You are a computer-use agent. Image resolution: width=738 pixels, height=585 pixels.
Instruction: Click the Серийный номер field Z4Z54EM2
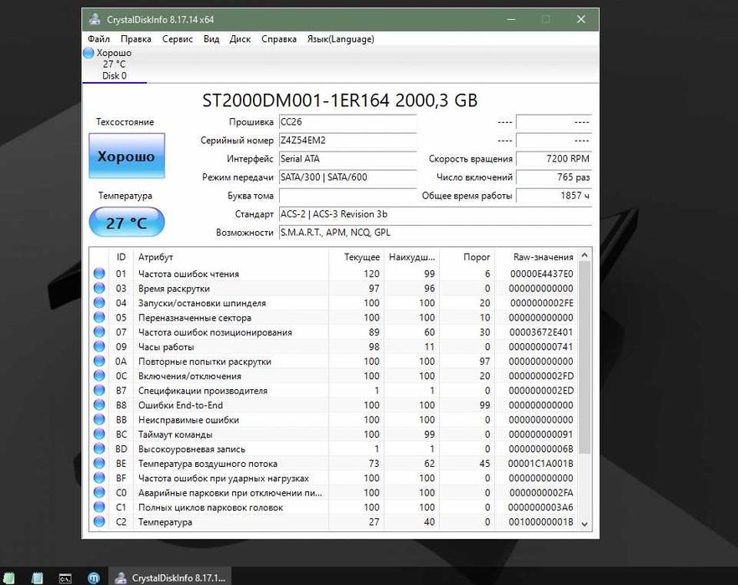tap(348, 140)
